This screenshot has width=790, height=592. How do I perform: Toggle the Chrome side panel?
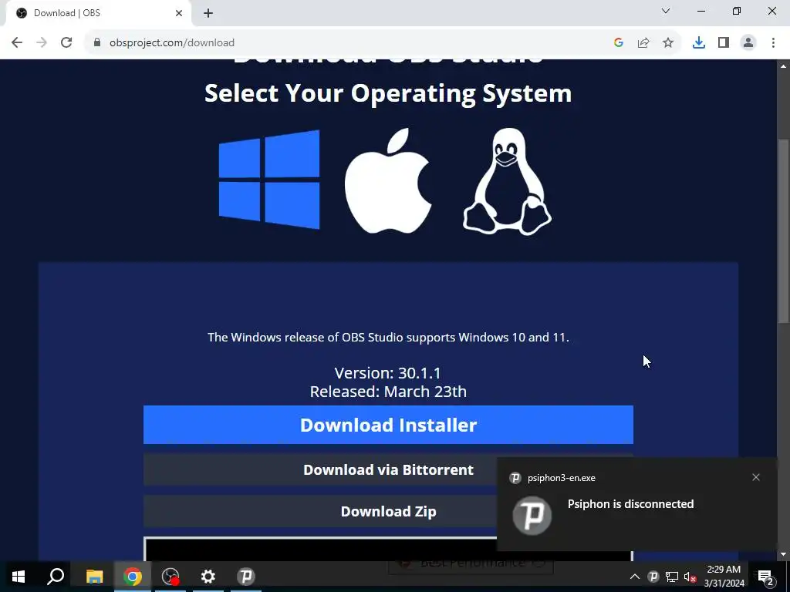coord(724,43)
